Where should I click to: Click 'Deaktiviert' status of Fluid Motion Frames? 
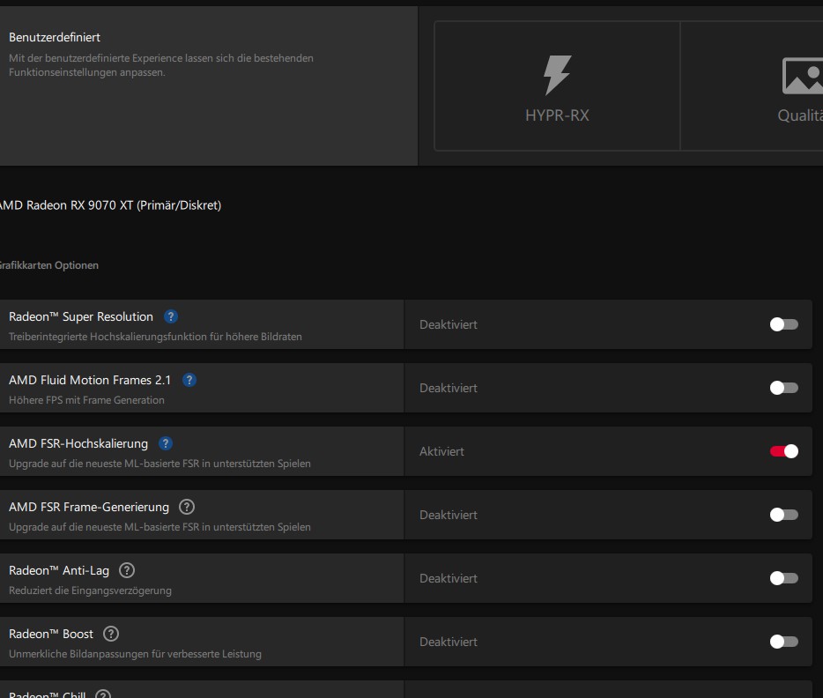(449, 388)
